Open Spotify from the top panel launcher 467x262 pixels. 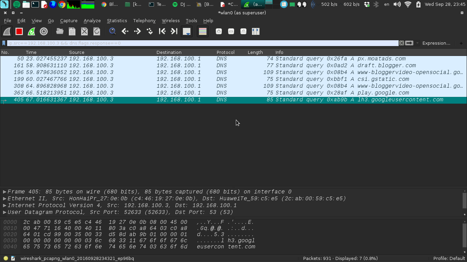pos(16,4)
